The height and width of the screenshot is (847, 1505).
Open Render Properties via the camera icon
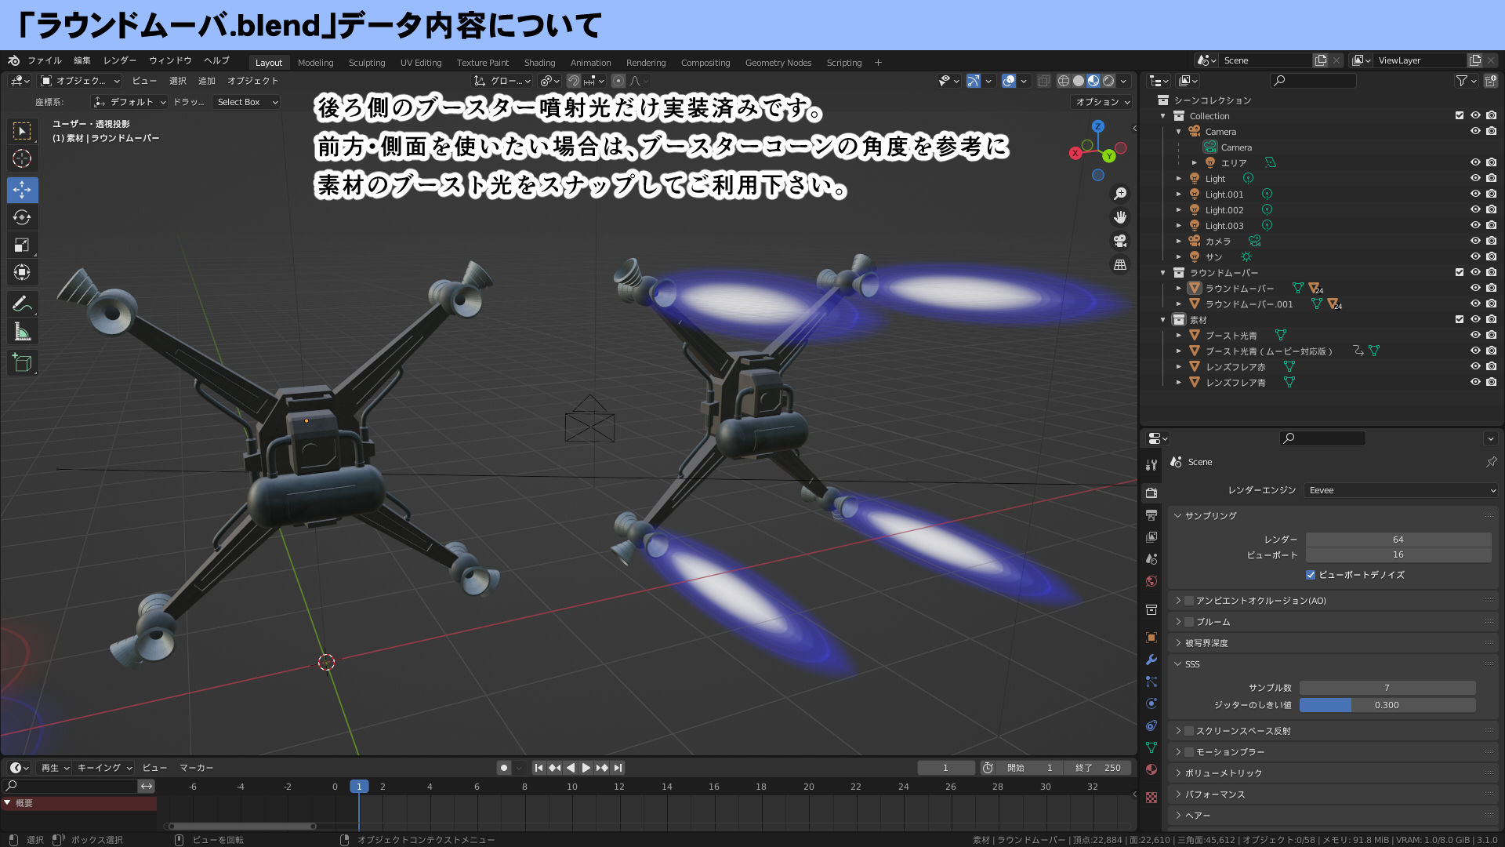point(1151,493)
